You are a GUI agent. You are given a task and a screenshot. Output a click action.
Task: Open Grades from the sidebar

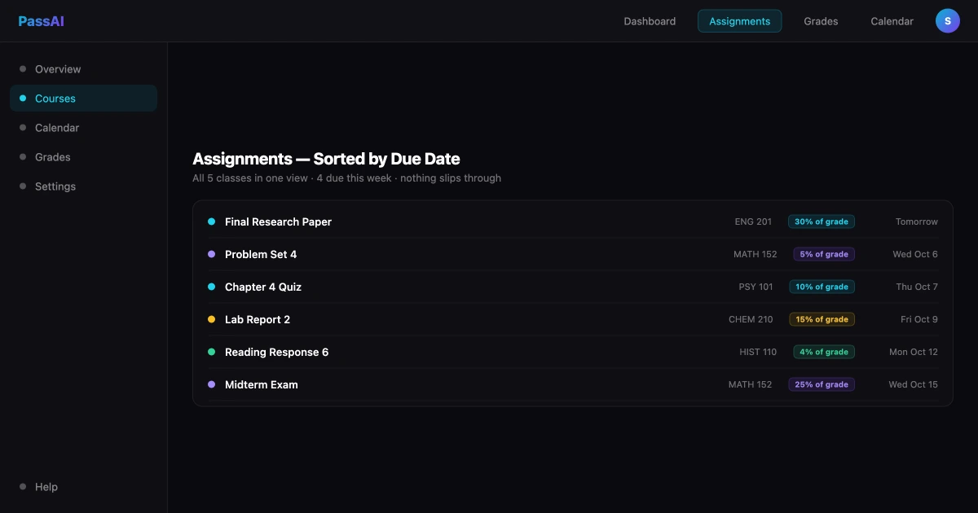(83, 157)
